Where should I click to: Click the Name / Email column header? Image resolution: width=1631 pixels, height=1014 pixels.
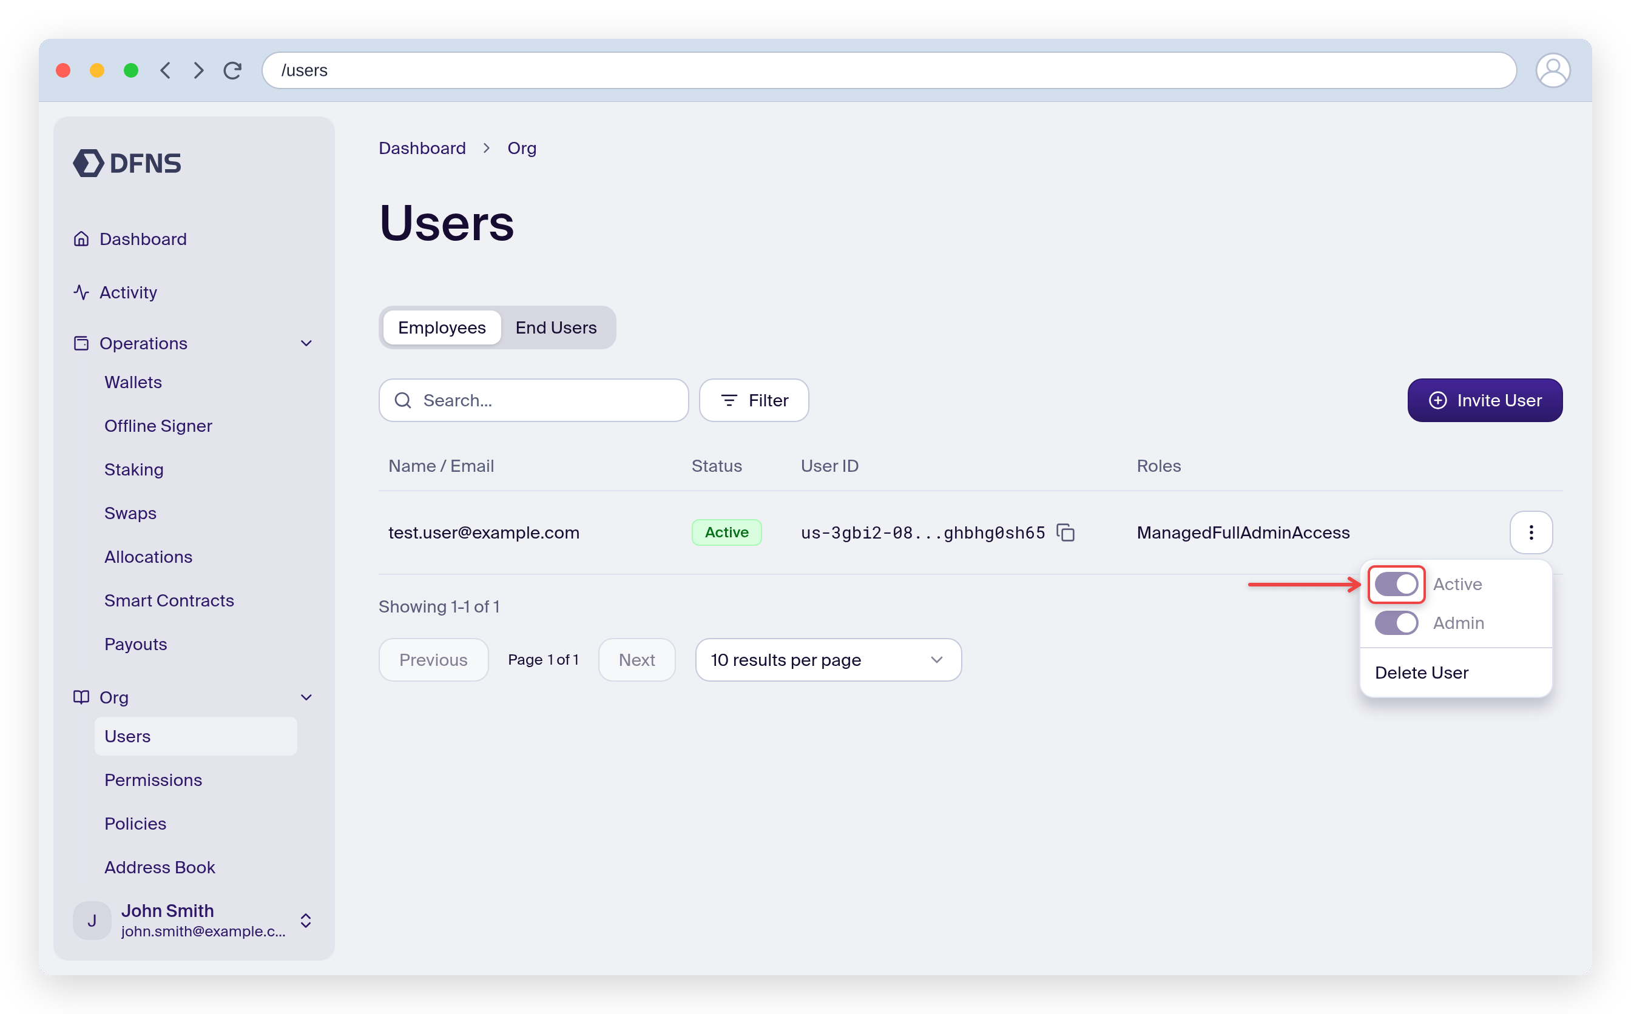coord(441,466)
